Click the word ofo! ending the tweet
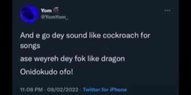 [66, 72]
